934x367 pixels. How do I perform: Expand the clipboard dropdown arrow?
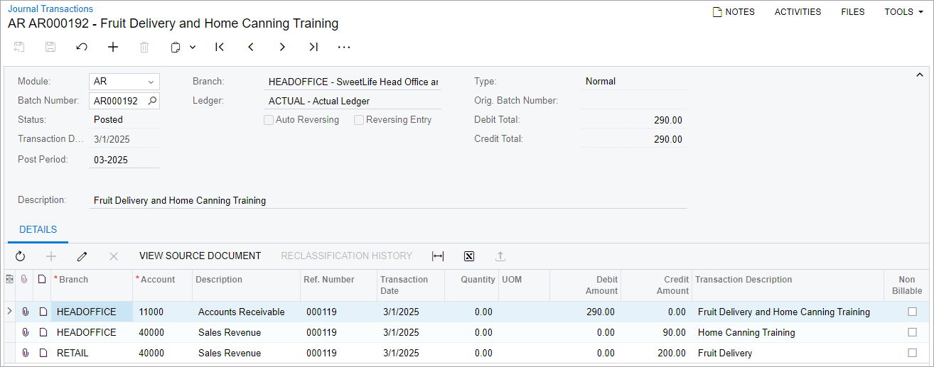point(193,48)
